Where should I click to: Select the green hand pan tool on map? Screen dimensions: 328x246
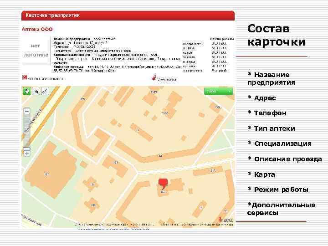pyautogui.click(x=26, y=91)
